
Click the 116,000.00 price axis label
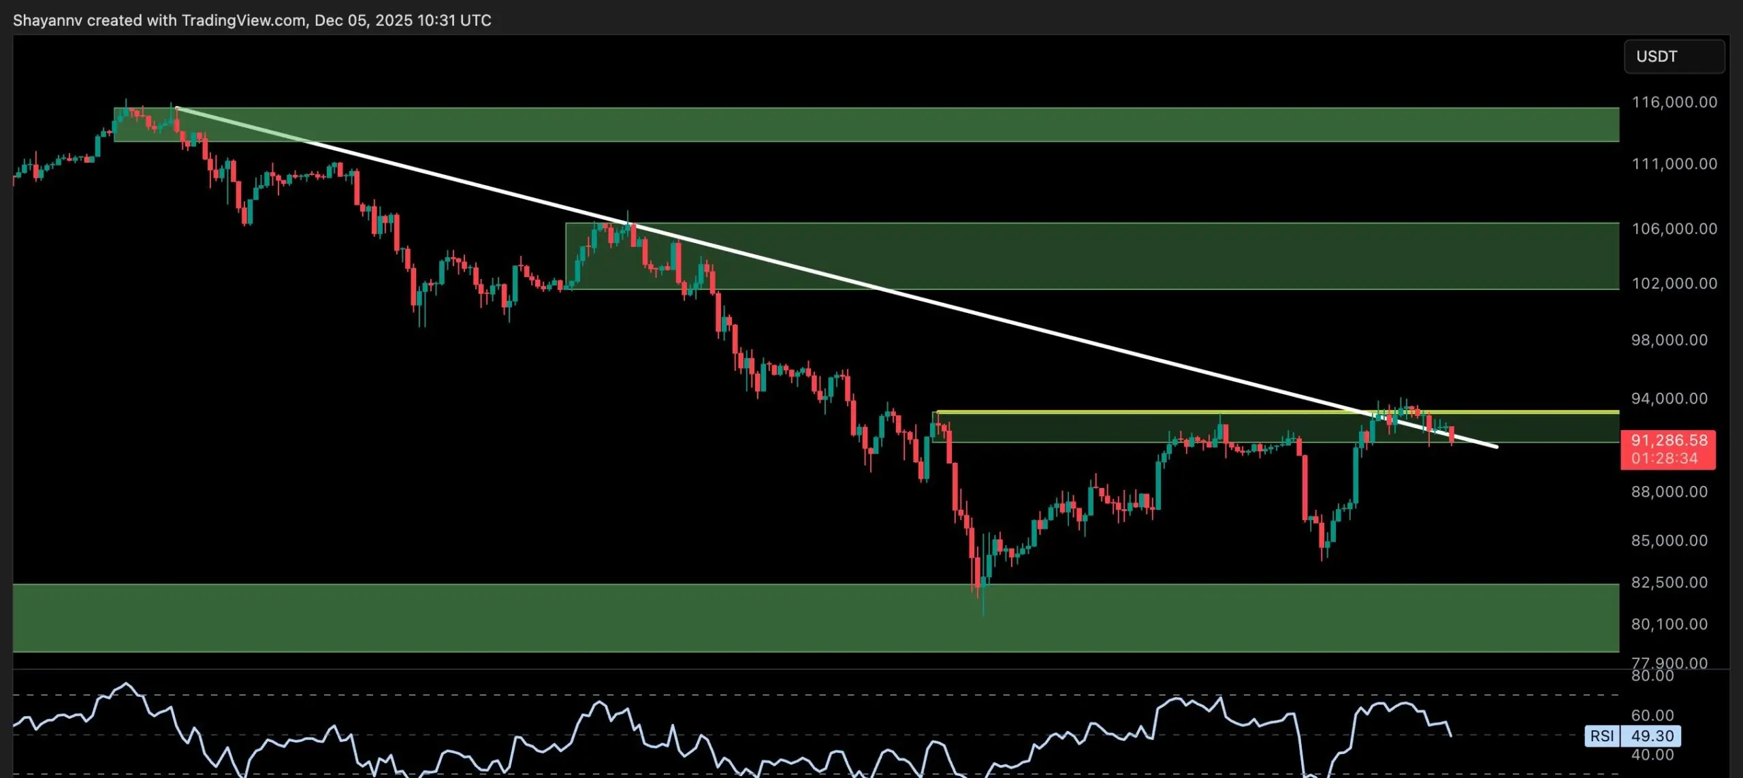[x=1674, y=103]
